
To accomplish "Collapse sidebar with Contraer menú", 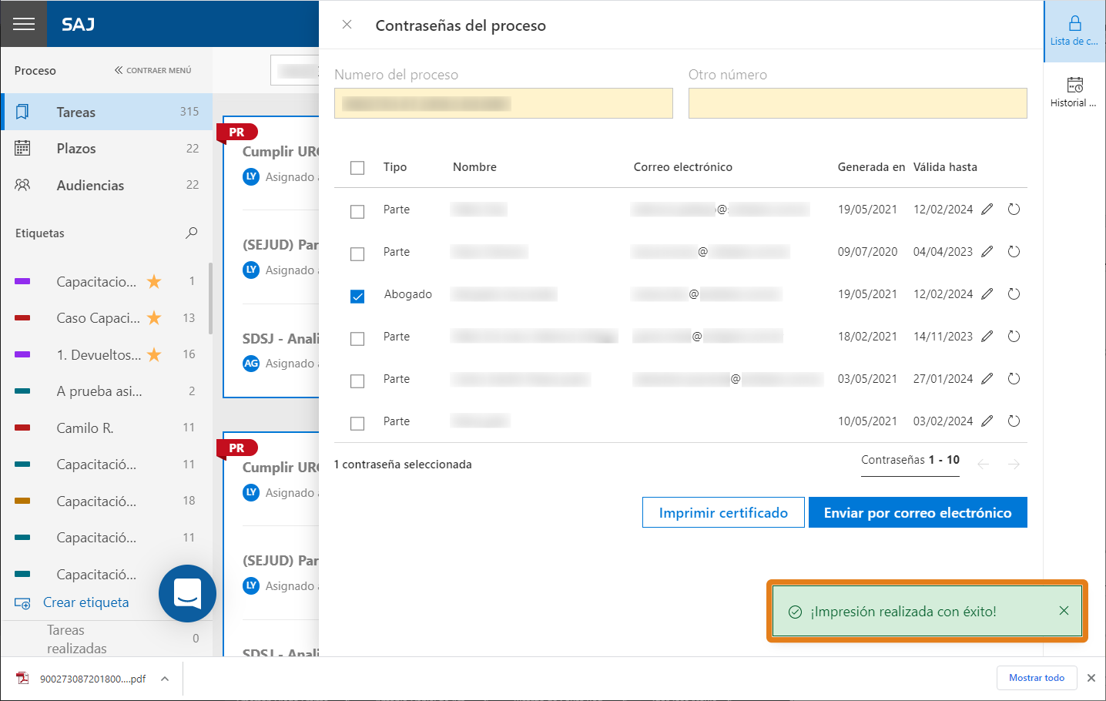I will [x=153, y=70].
